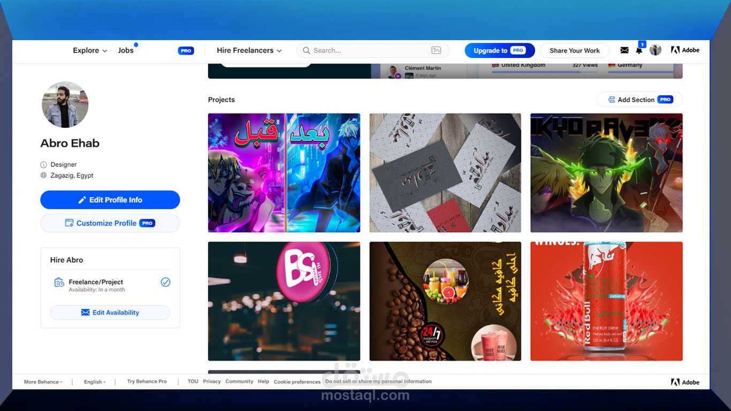Open the pink BS sign mockup project

pyautogui.click(x=284, y=301)
